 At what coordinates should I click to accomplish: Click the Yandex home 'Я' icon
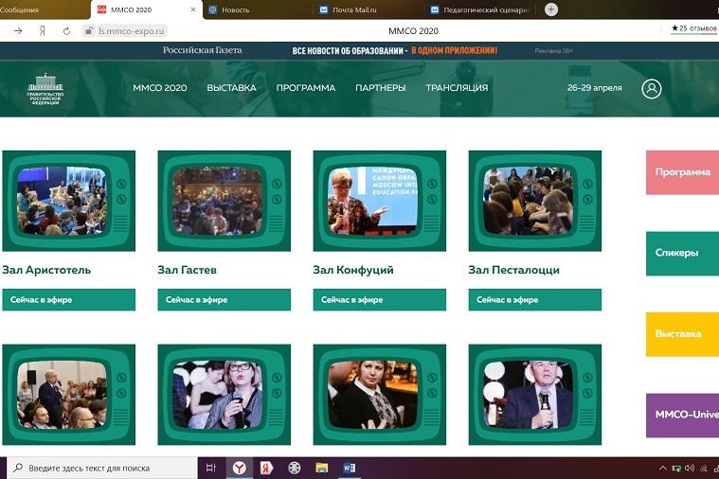pos(43,30)
